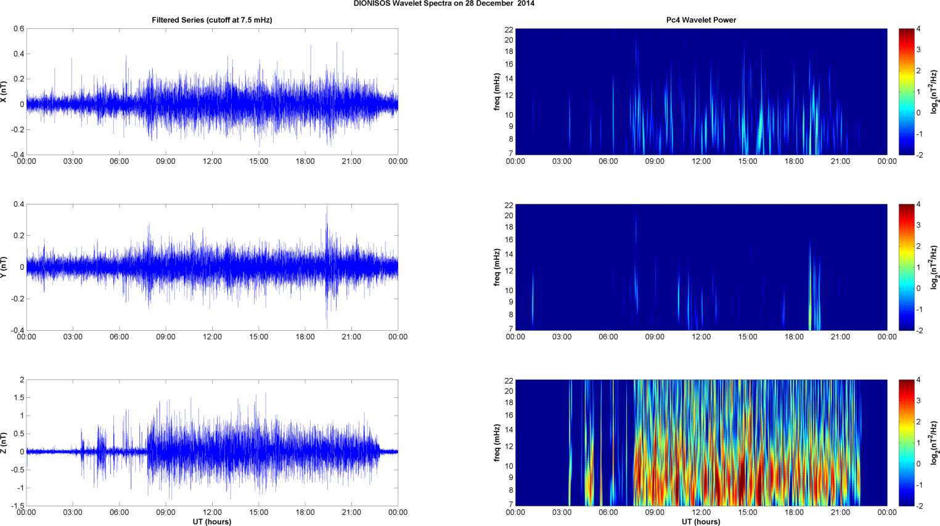This screenshot has height=526, width=940.
Task: Click the DIONISOS Wavelet Spectra main title
Action: pos(444,4)
